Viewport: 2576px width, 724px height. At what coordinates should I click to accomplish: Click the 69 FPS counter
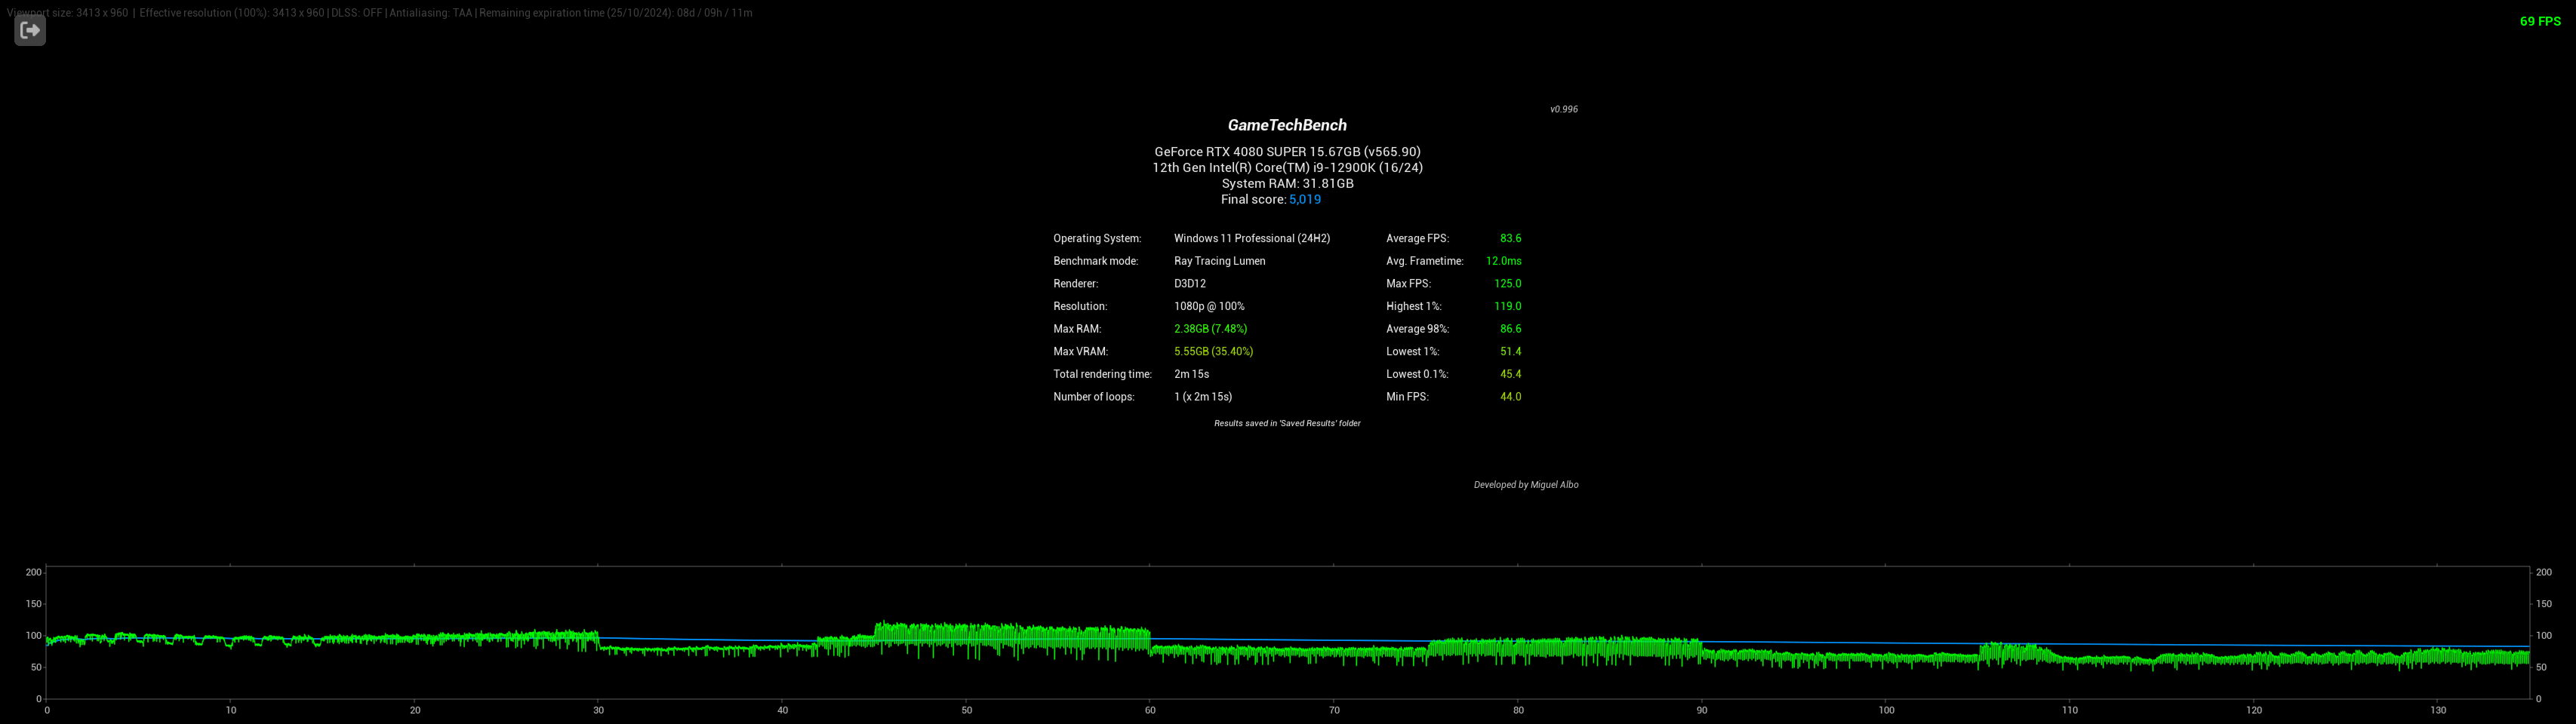(2540, 21)
